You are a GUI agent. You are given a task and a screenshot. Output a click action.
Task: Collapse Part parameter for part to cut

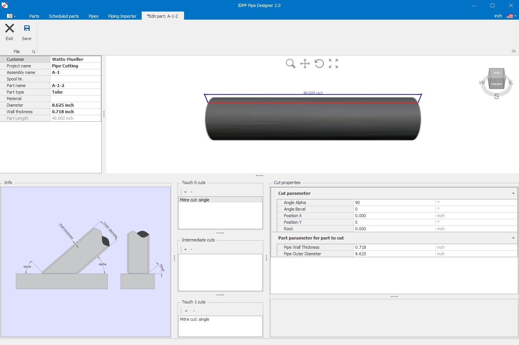pyautogui.click(x=513, y=238)
